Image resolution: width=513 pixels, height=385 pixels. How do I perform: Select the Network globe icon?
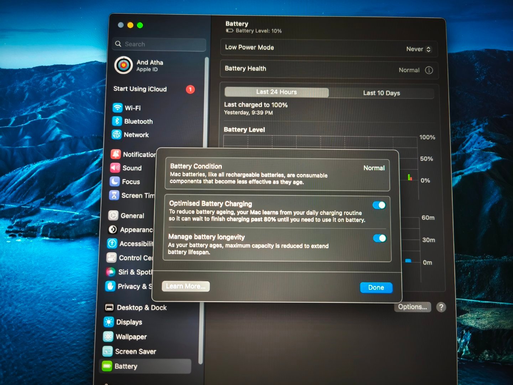(116, 135)
